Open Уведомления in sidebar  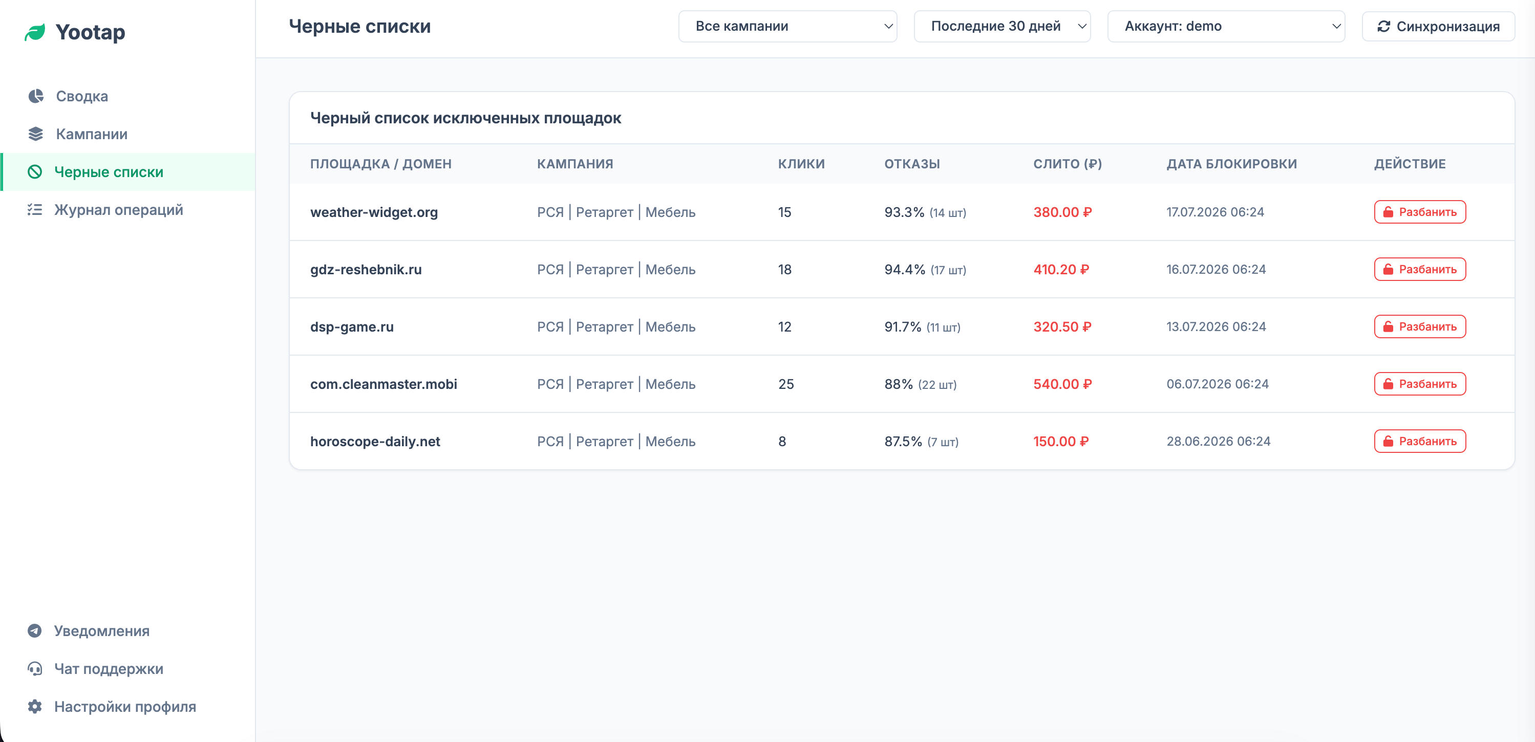coord(127,630)
